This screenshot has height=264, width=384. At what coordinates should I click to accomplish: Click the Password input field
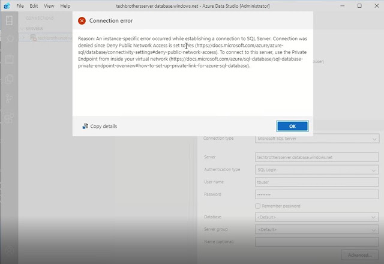pos(317,194)
